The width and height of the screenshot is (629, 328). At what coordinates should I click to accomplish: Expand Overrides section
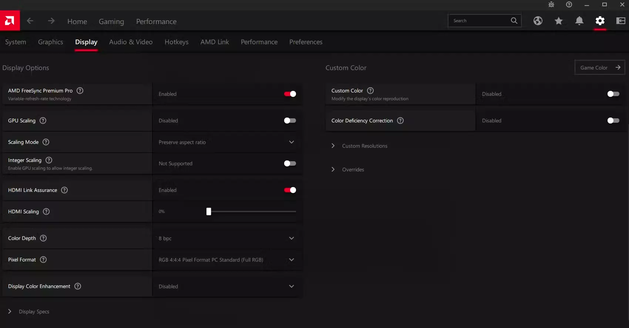pyautogui.click(x=348, y=169)
